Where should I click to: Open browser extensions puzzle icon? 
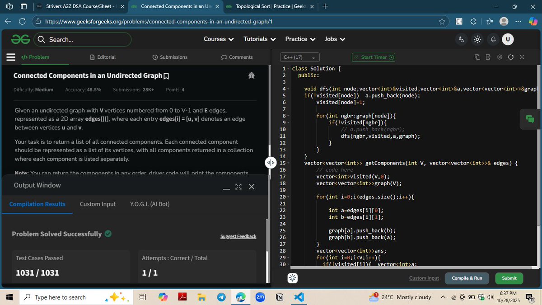click(x=473, y=21)
